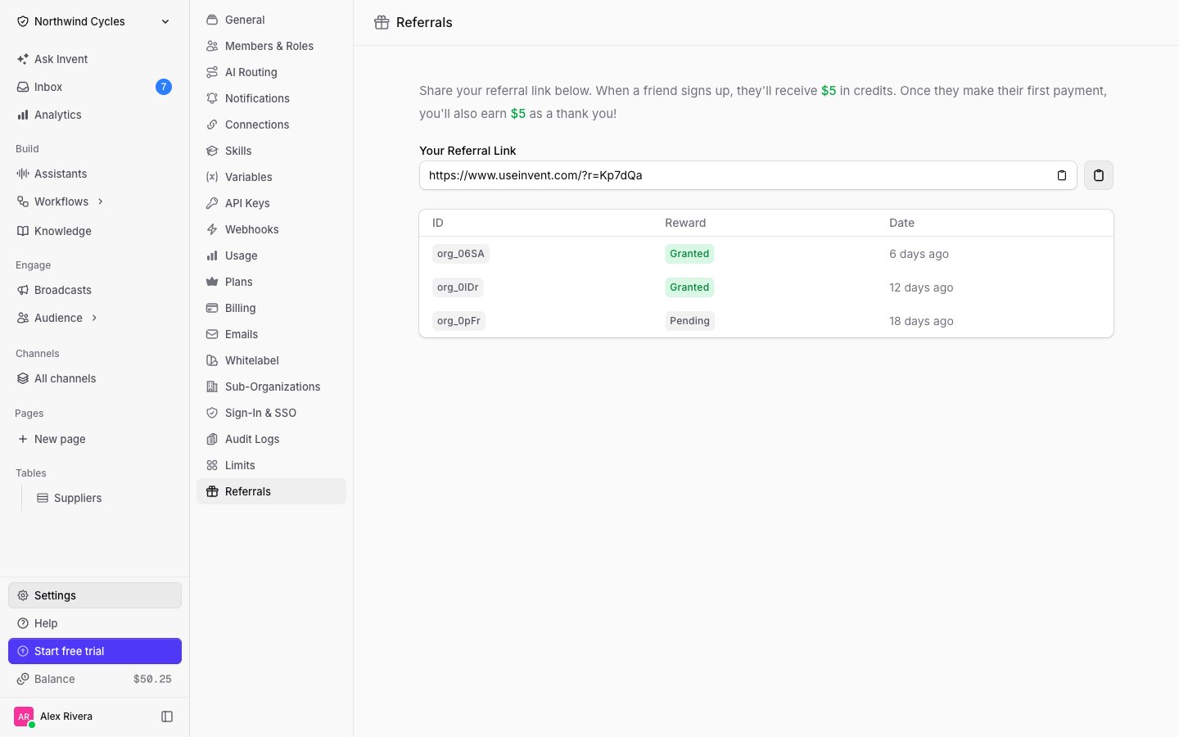Open AI Routing settings
Image resolution: width=1179 pixels, height=737 pixels.
click(271, 72)
